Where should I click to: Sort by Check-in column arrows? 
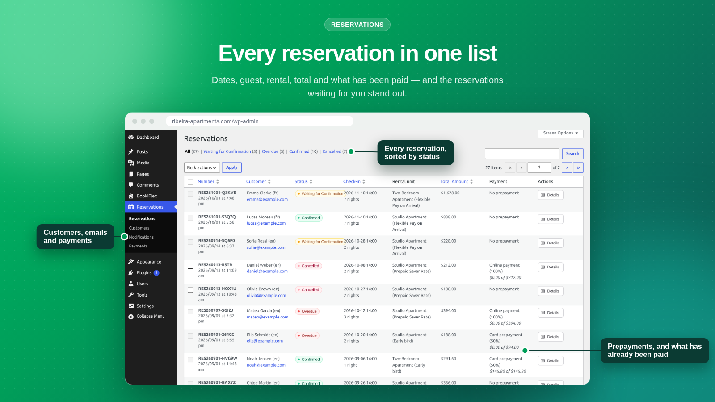pyautogui.click(x=364, y=182)
